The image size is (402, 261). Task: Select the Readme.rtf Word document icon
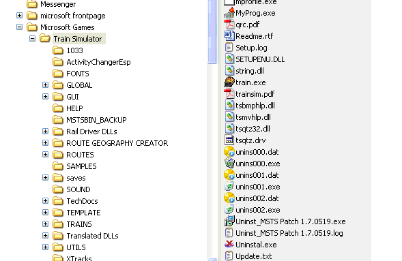point(229,36)
